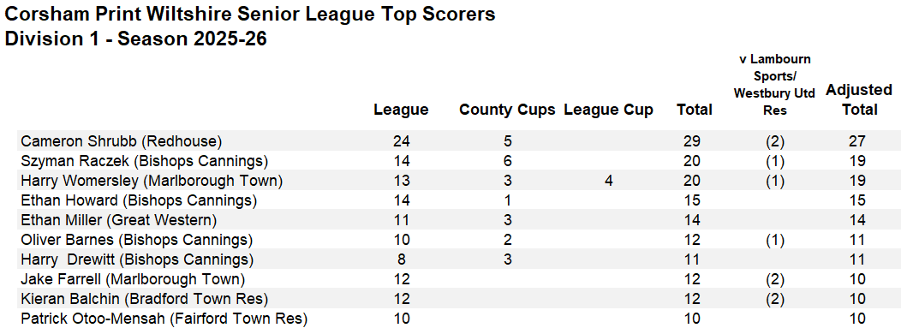Select Kieran Balchin (Bradford Town Res) name cell
The image size is (901, 328).
pyautogui.click(x=144, y=299)
